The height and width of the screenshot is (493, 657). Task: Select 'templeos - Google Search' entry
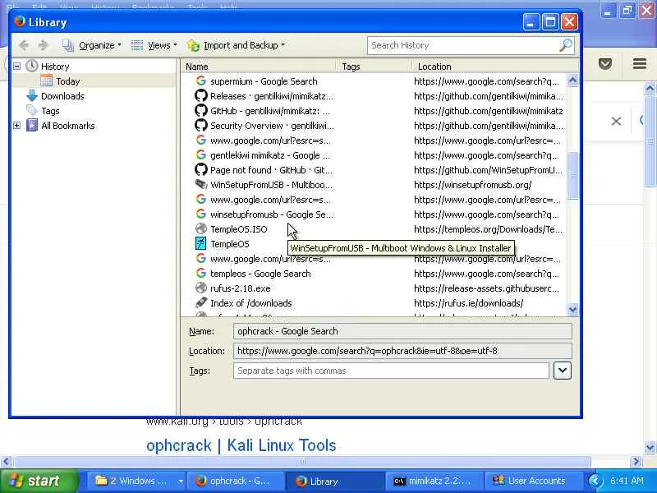click(x=260, y=274)
